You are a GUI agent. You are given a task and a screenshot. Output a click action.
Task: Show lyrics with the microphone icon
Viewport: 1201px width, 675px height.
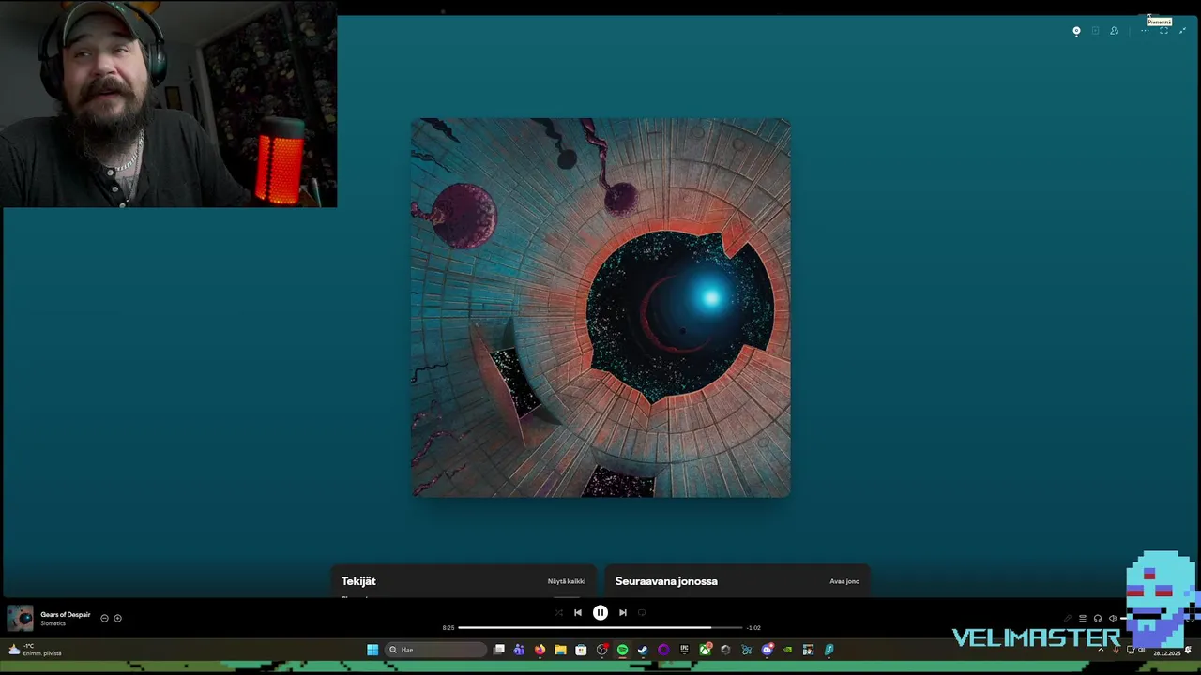pyautogui.click(x=1068, y=618)
